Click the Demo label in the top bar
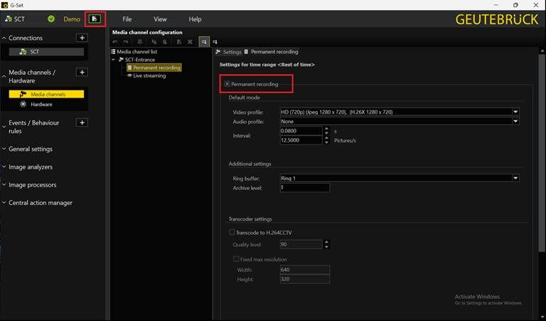The width and height of the screenshot is (546, 321). (72, 19)
